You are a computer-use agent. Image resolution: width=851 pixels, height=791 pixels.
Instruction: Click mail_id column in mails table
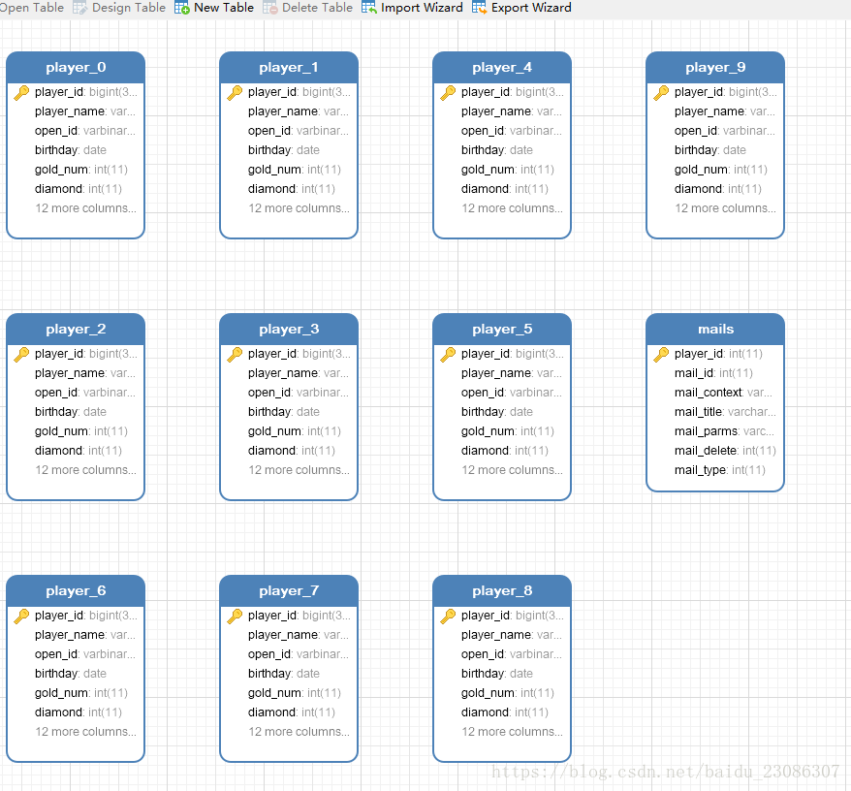click(x=713, y=373)
